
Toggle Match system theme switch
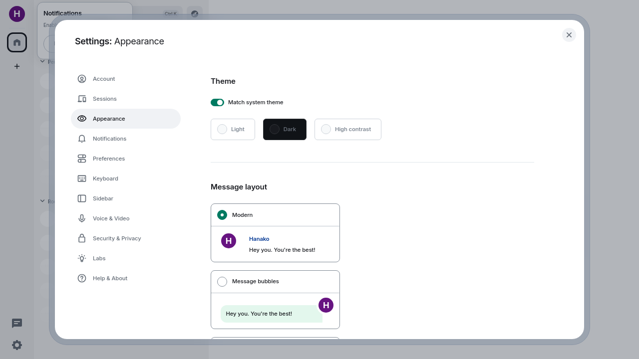click(217, 102)
